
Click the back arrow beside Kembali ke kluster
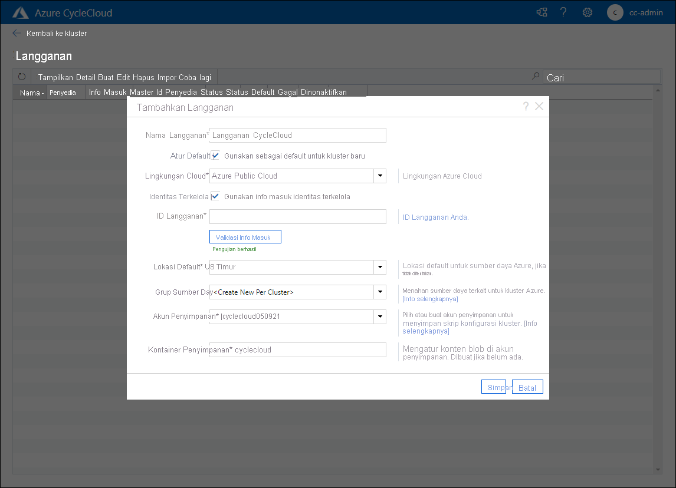click(x=16, y=33)
